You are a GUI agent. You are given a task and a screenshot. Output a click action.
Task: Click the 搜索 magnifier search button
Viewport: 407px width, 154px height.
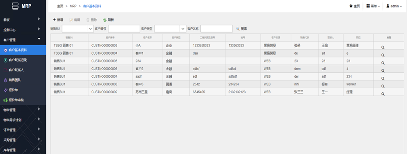click(242, 29)
